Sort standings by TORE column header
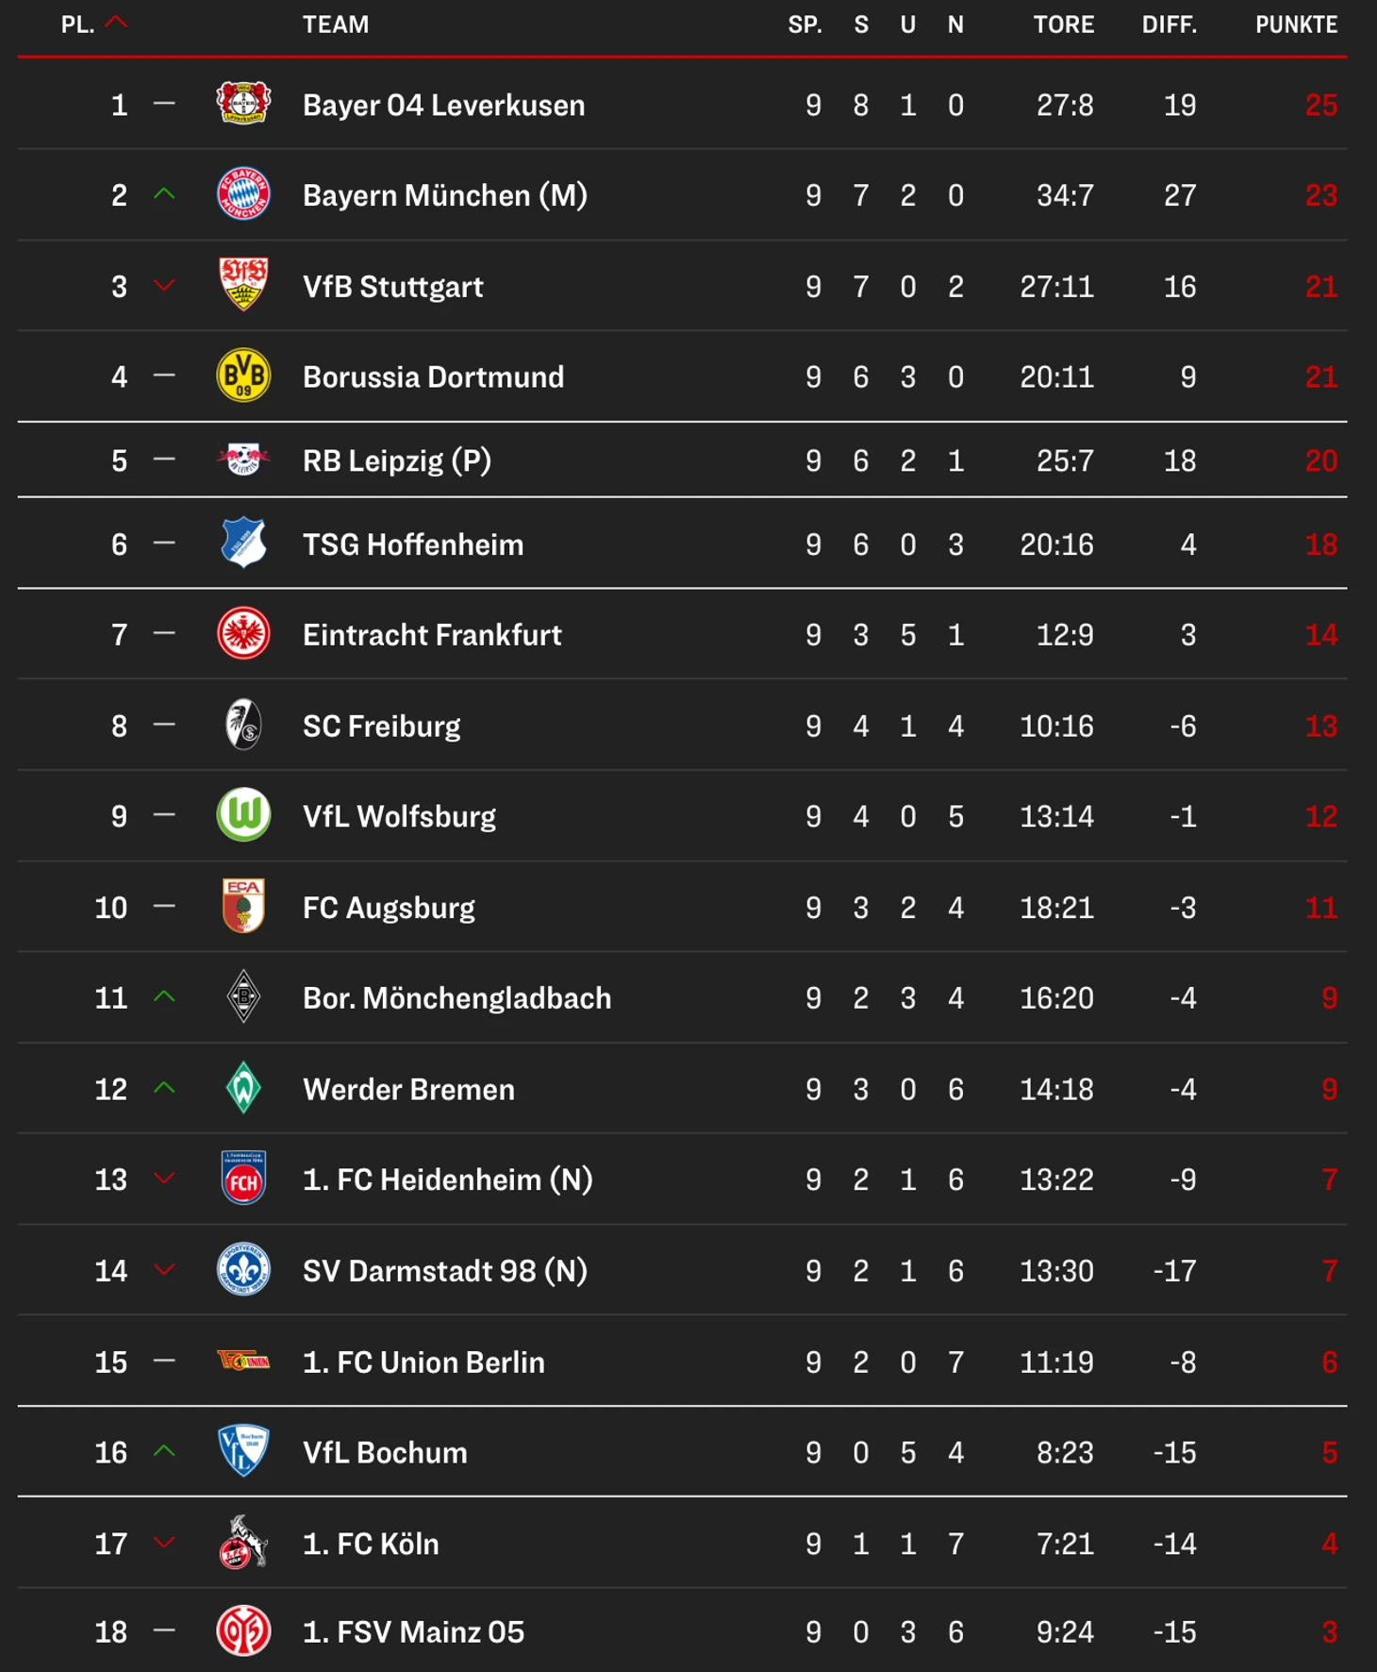Screen dimensions: 1377x1672 point(1064,25)
